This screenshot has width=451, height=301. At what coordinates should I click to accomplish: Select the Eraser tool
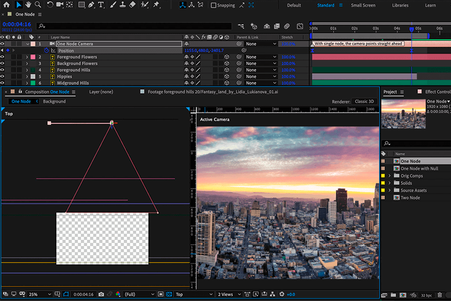pyautogui.click(x=132, y=5)
